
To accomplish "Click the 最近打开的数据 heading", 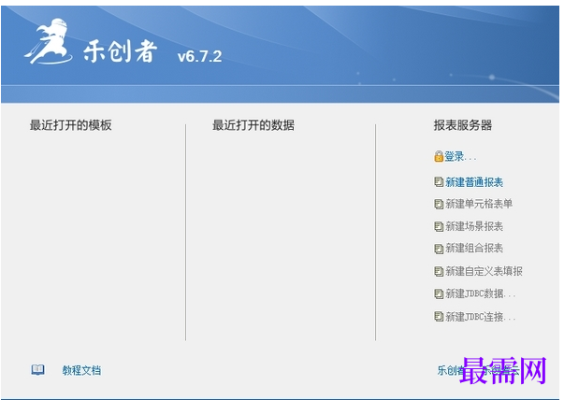I will 253,125.
